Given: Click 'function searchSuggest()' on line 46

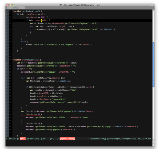Looking at the screenshot, I should tap(26, 60).
